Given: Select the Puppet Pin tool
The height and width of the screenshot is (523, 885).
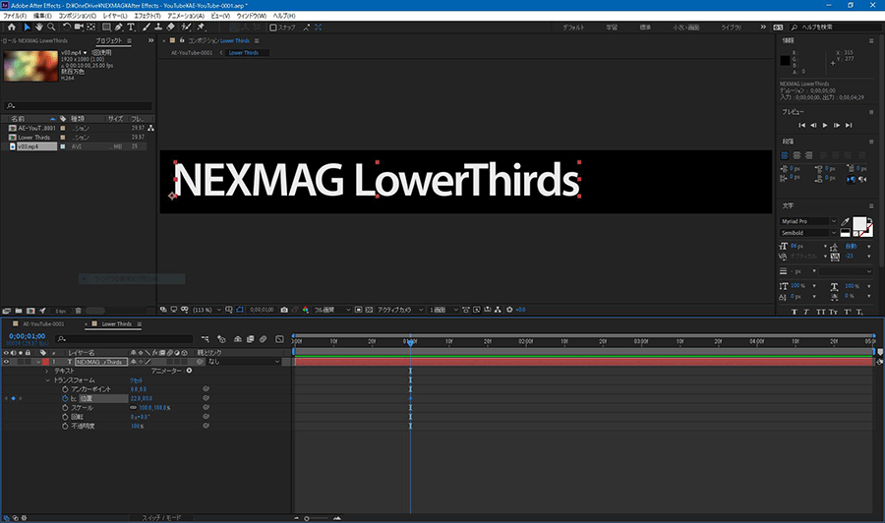Looking at the screenshot, I should pos(201,27).
